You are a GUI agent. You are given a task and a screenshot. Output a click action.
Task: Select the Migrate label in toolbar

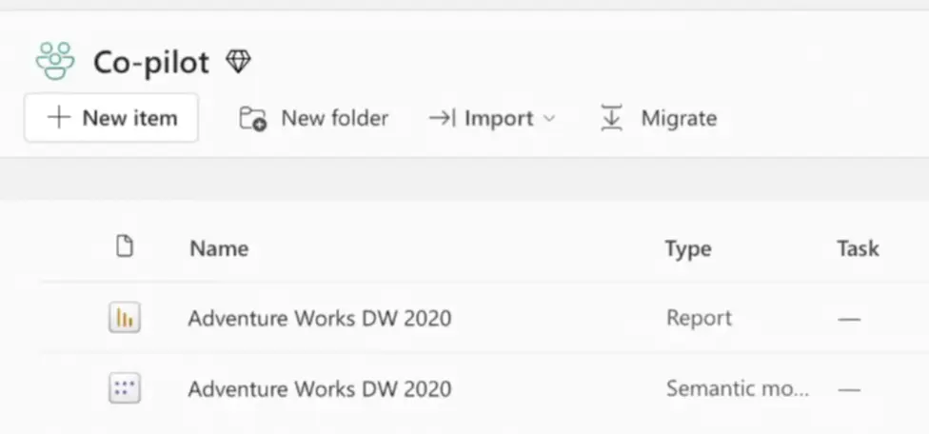point(679,119)
